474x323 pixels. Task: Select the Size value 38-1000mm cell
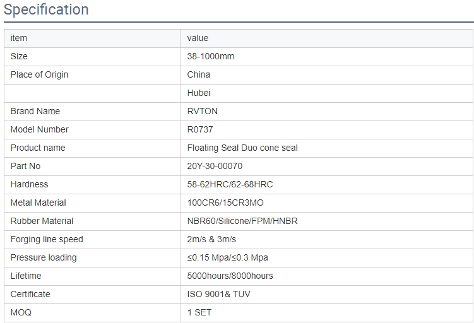click(x=327, y=57)
